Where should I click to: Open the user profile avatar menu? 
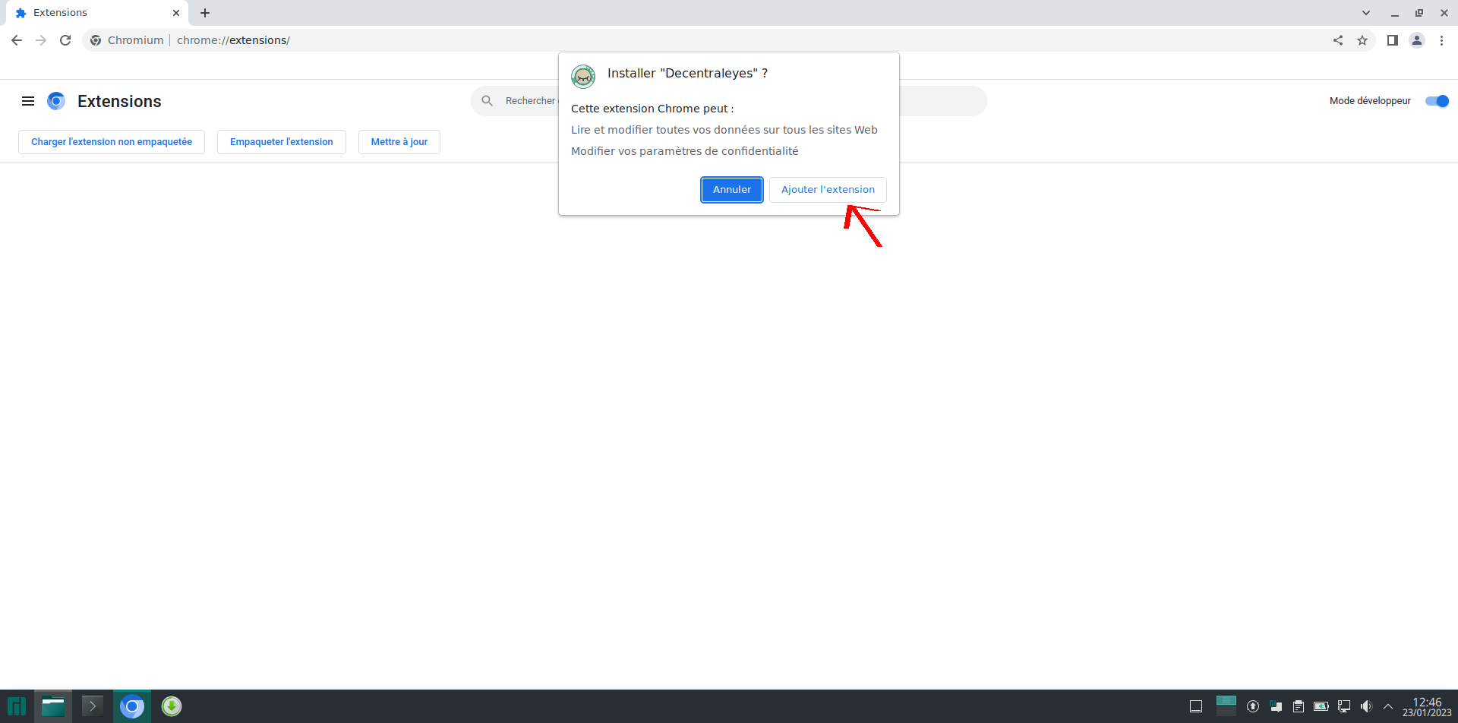(x=1417, y=40)
